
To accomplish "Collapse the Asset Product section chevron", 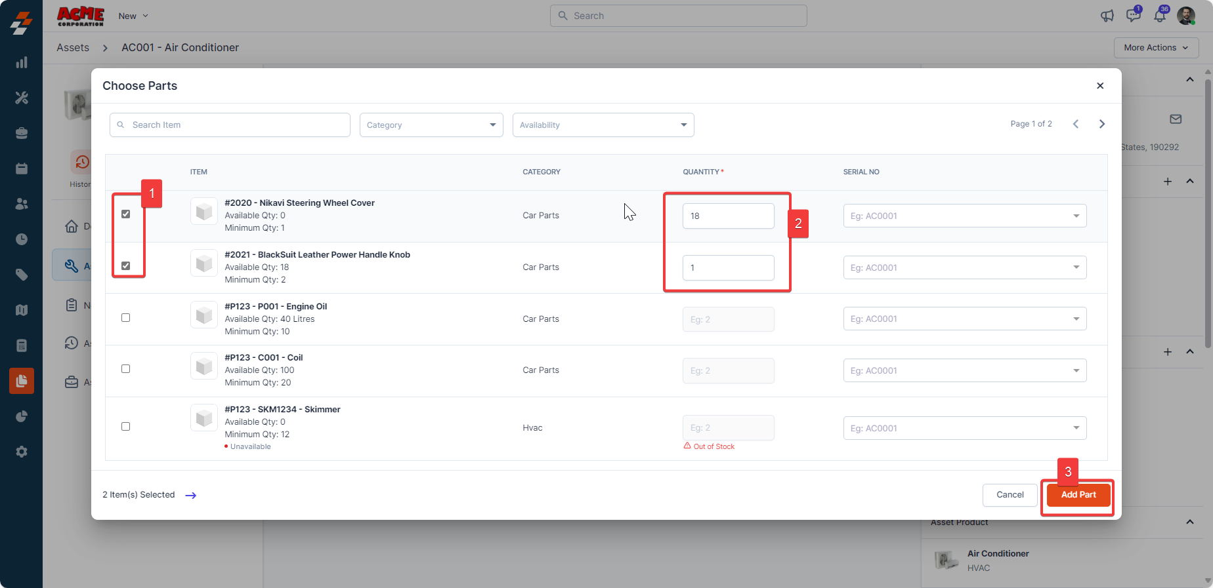I will pos(1190,522).
